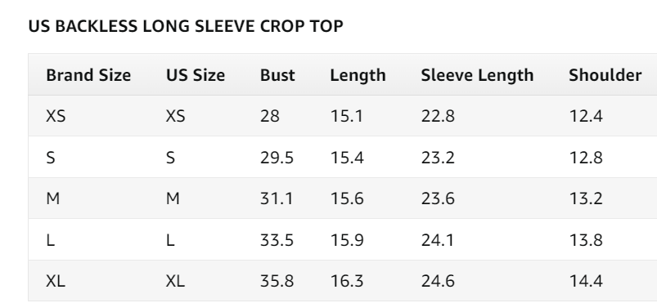The image size is (657, 303).
Task: Click the L US size cell
Action: point(170,240)
